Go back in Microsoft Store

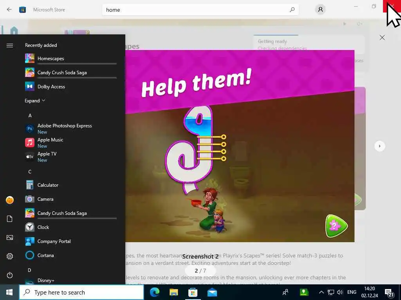coord(9,10)
